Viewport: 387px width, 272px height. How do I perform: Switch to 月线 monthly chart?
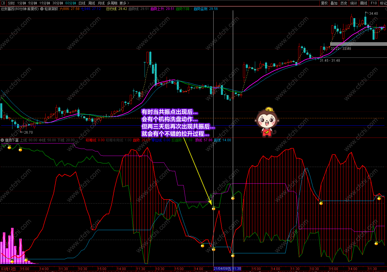point(101,3)
